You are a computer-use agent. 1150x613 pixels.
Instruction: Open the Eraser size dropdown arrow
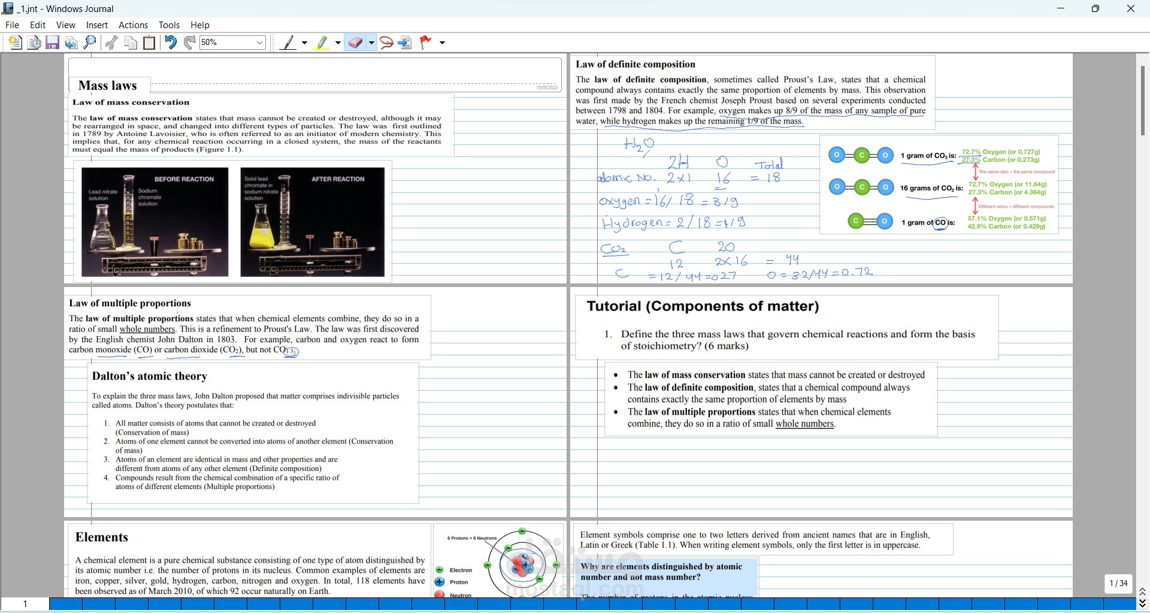pyautogui.click(x=372, y=43)
